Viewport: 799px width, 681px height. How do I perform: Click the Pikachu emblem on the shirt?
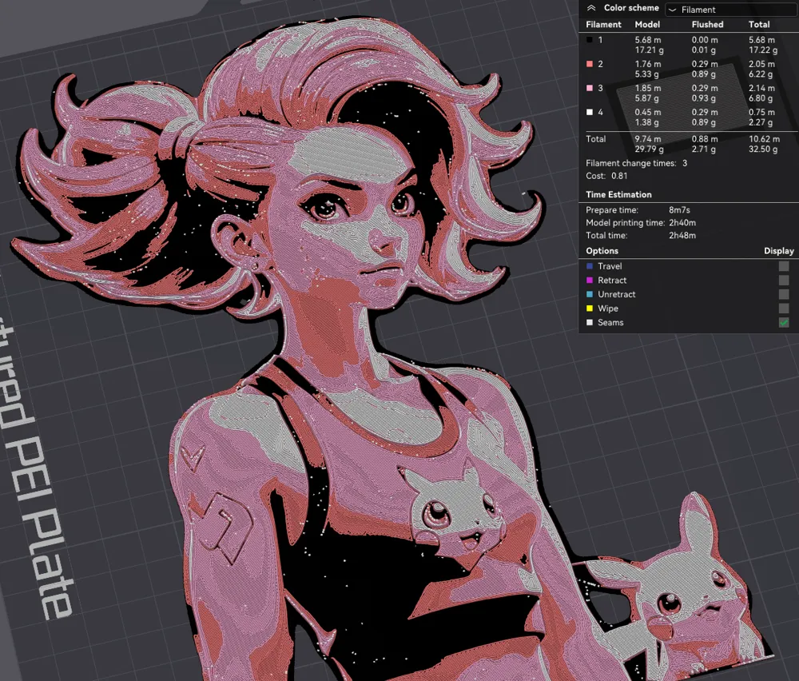tap(439, 512)
